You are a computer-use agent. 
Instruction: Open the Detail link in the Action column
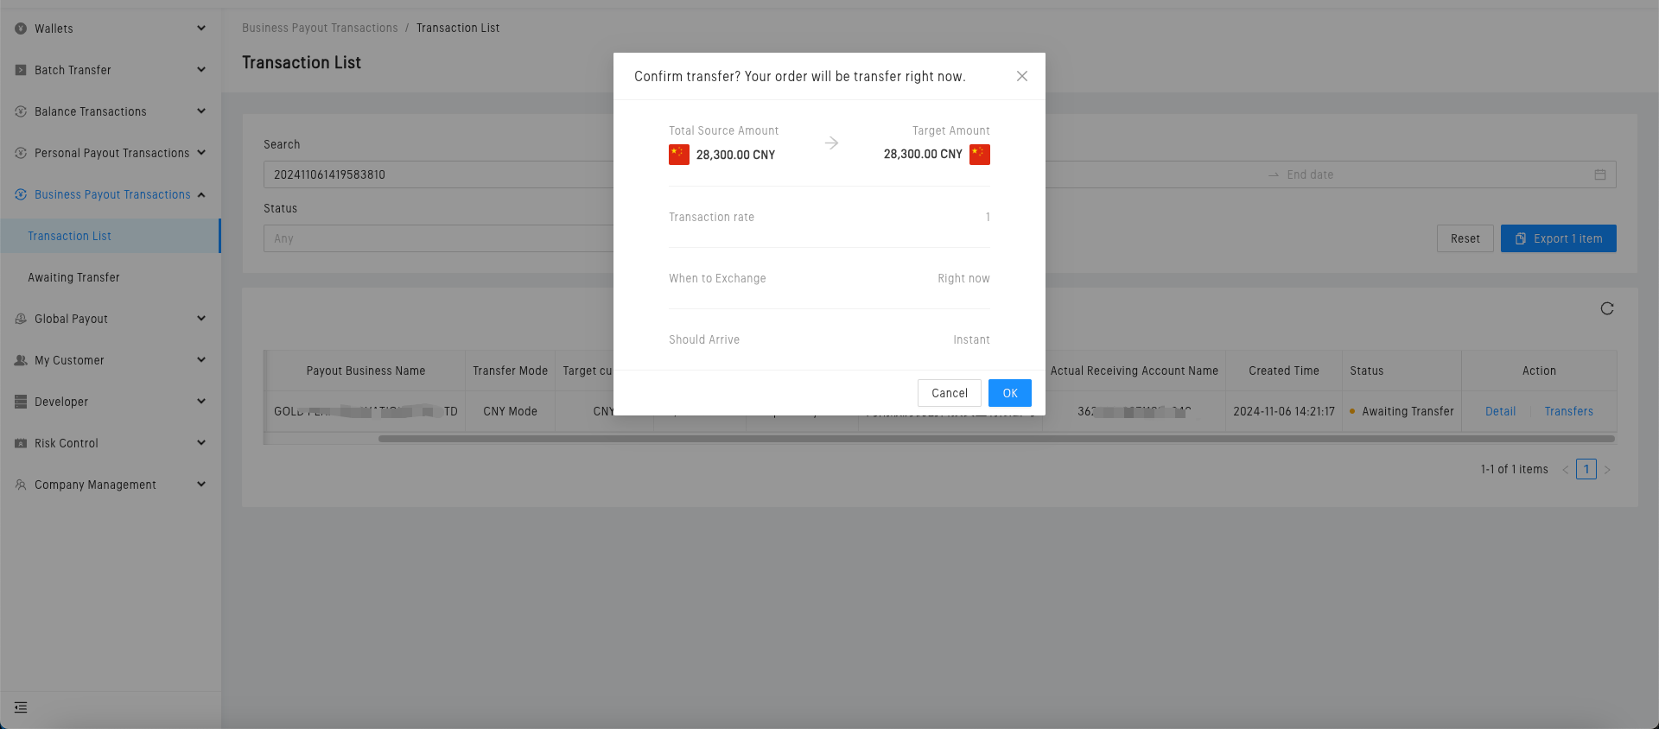tap(1501, 411)
